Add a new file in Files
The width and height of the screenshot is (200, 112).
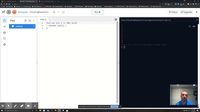[x=25, y=21]
